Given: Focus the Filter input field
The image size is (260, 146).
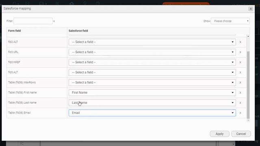Looking at the screenshot, I should pyautogui.click(x=33, y=21).
